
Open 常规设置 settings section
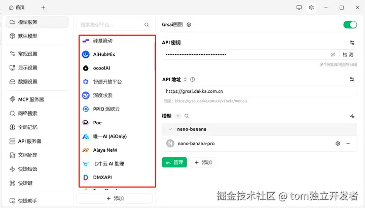pos(37,54)
